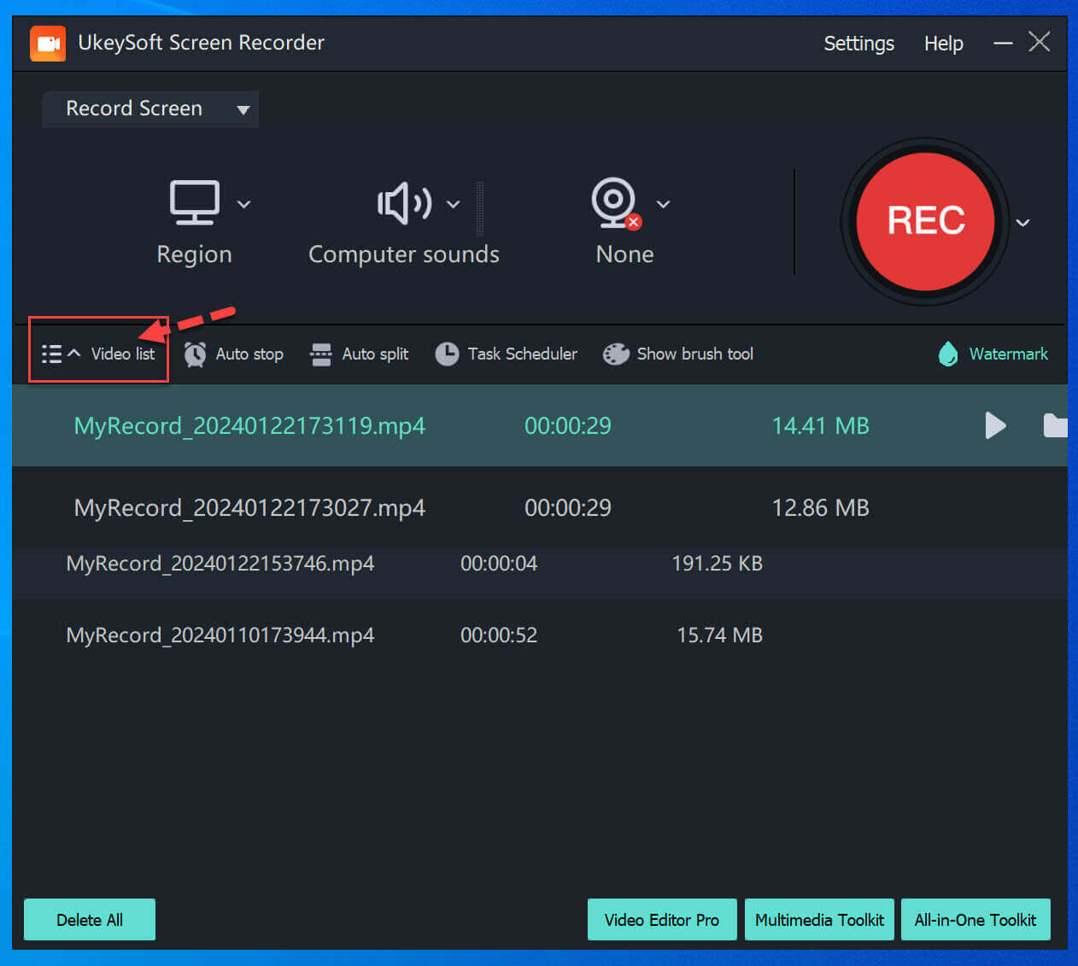Click the Auto split icon
1078x966 pixels.
[x=321, y=354]
